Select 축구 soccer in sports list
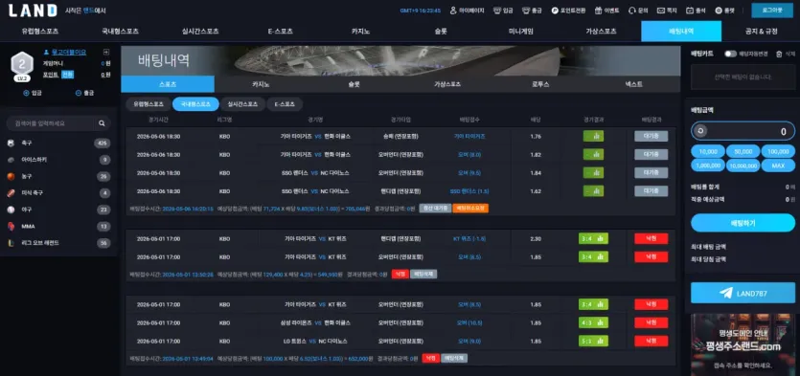Image resolution: width=800 pixels, height=376 pixels. pos(58,144)
